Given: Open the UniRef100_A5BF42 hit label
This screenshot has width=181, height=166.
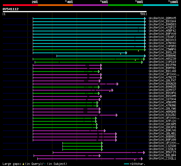Looking at the screenshot, I should tap(162, 31).
